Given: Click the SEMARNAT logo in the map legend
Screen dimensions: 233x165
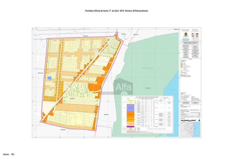Looking at the screenshot, I should [185, 30].
